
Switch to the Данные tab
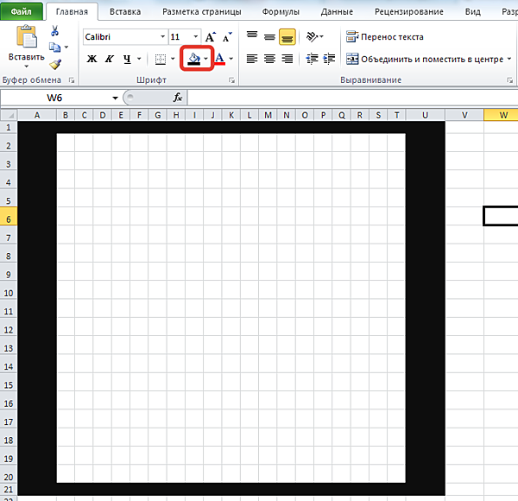337,12
